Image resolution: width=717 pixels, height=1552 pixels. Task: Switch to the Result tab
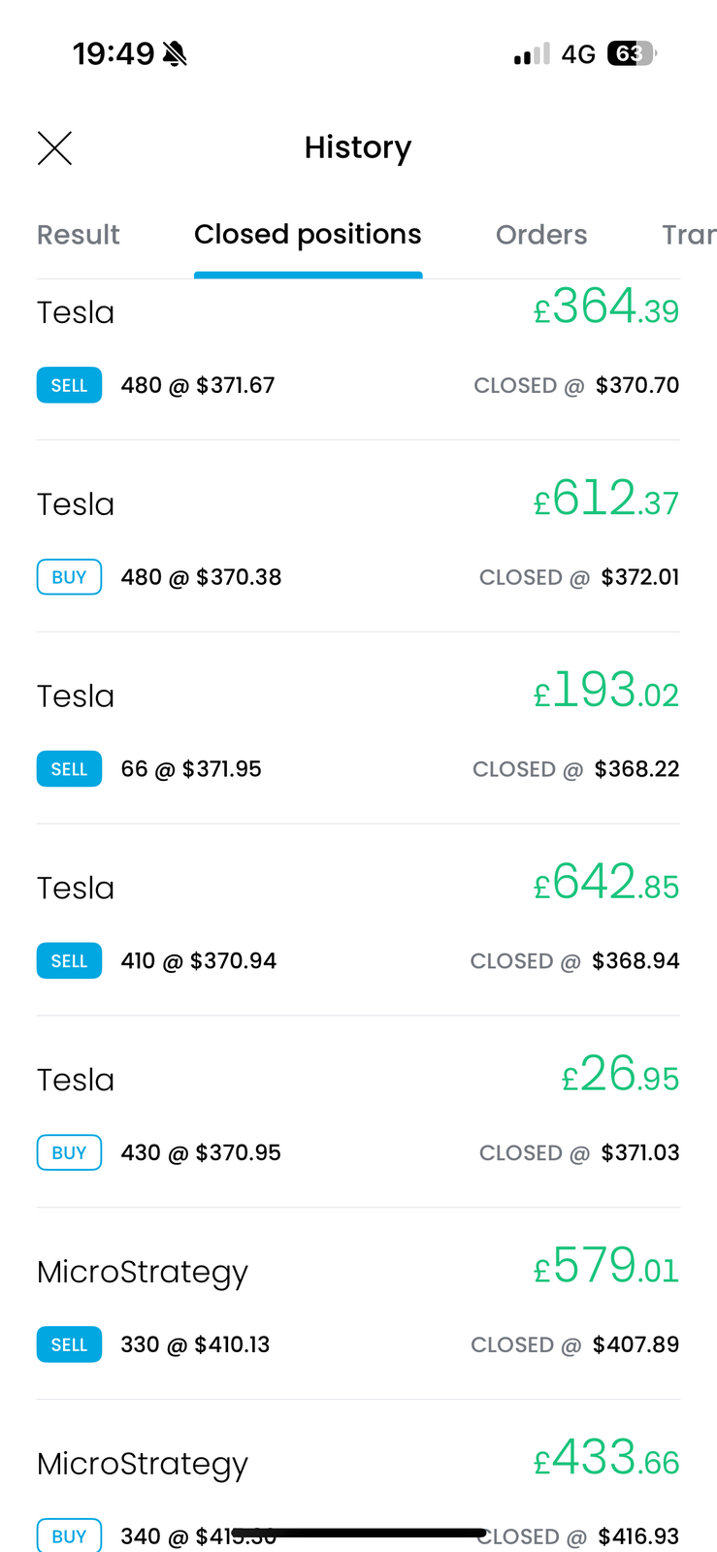point(79,235)
